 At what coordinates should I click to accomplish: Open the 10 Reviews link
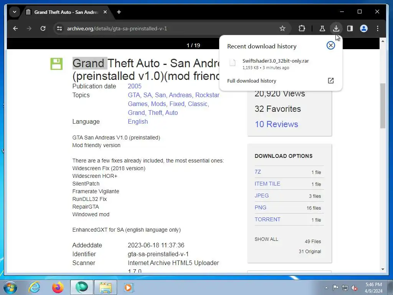[x=276, y=124]
